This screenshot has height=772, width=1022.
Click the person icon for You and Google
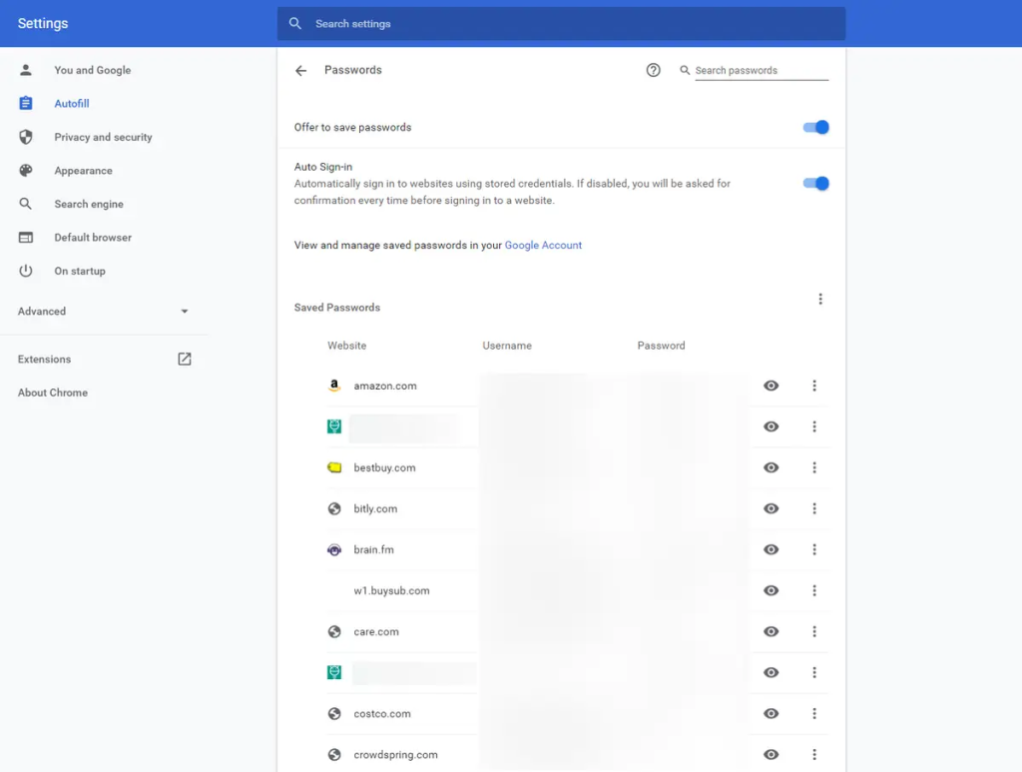pos(25,70)
